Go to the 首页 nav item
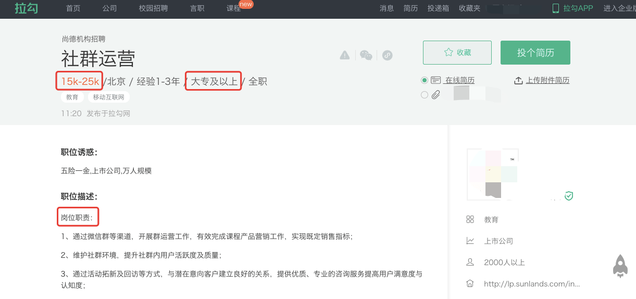 click(x=73, y=8)
